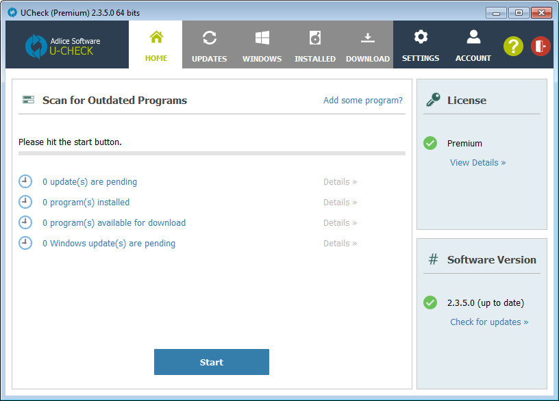
Task: Click the clock icon beside available for download
Action: [25, 222]
